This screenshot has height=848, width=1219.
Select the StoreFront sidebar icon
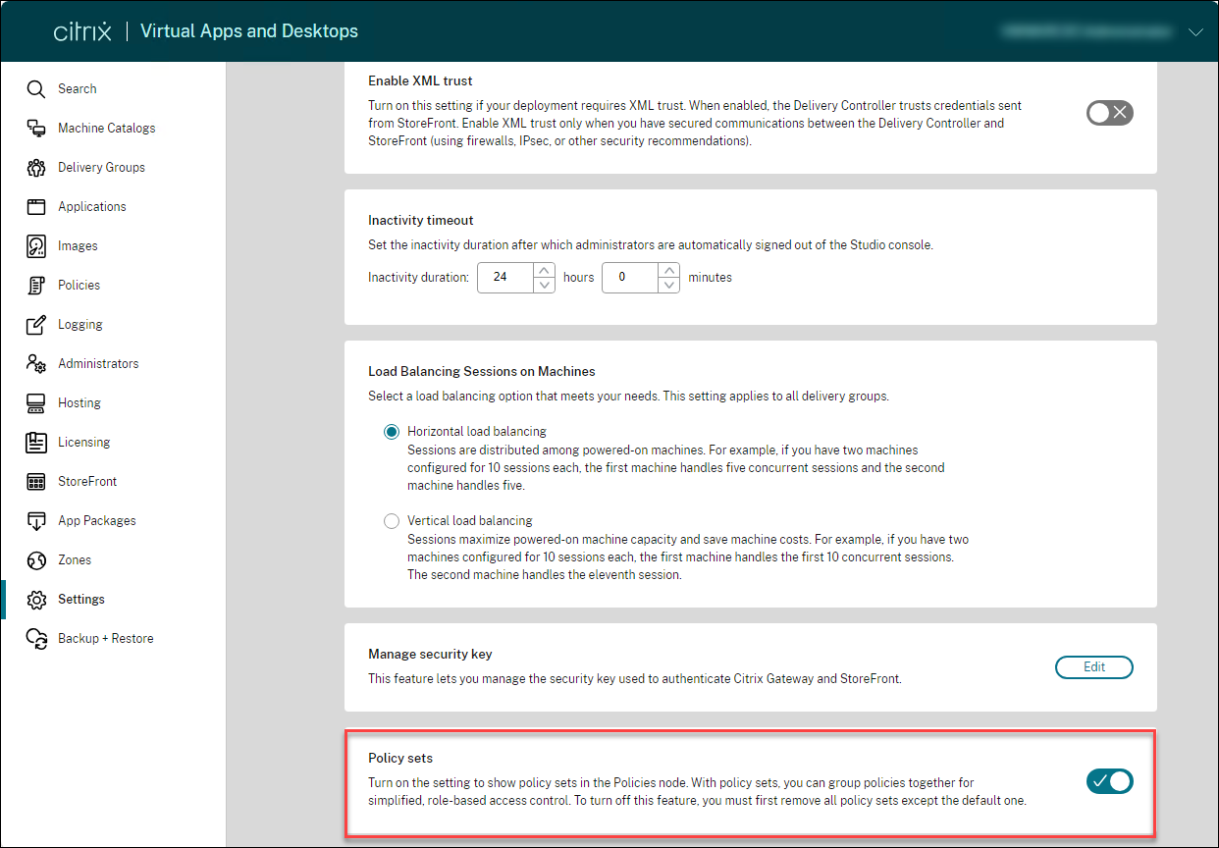36,481
